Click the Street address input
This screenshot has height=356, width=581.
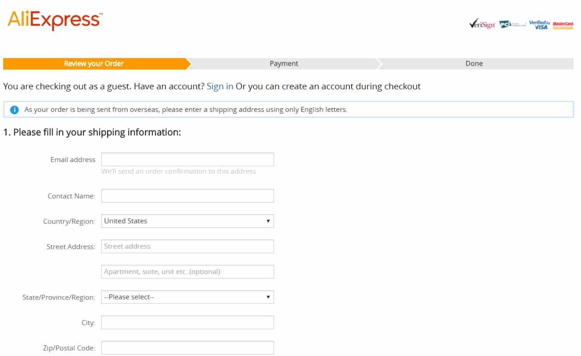coord(187,246)
